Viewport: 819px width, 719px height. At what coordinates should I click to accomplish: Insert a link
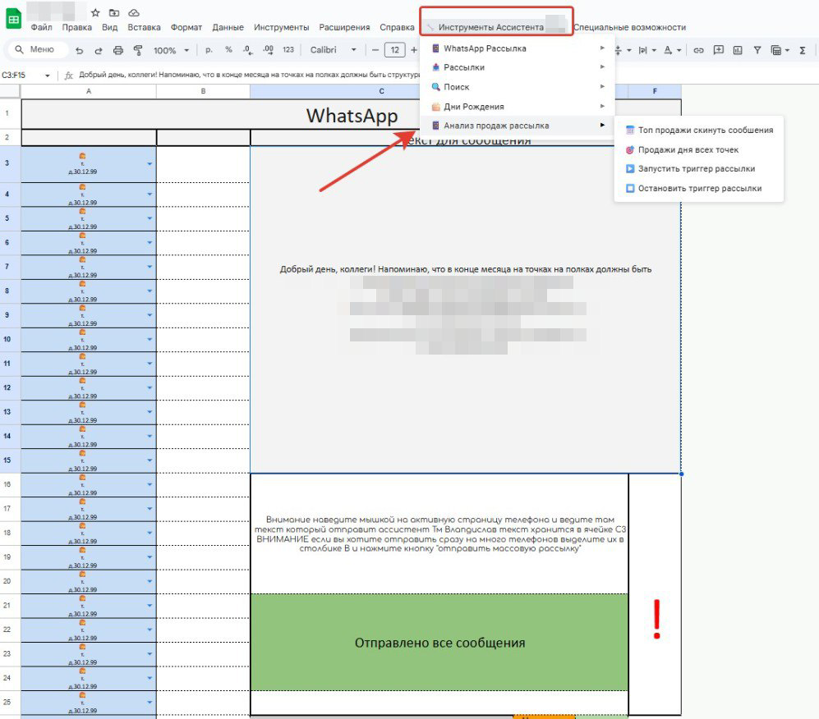[698, 50]
